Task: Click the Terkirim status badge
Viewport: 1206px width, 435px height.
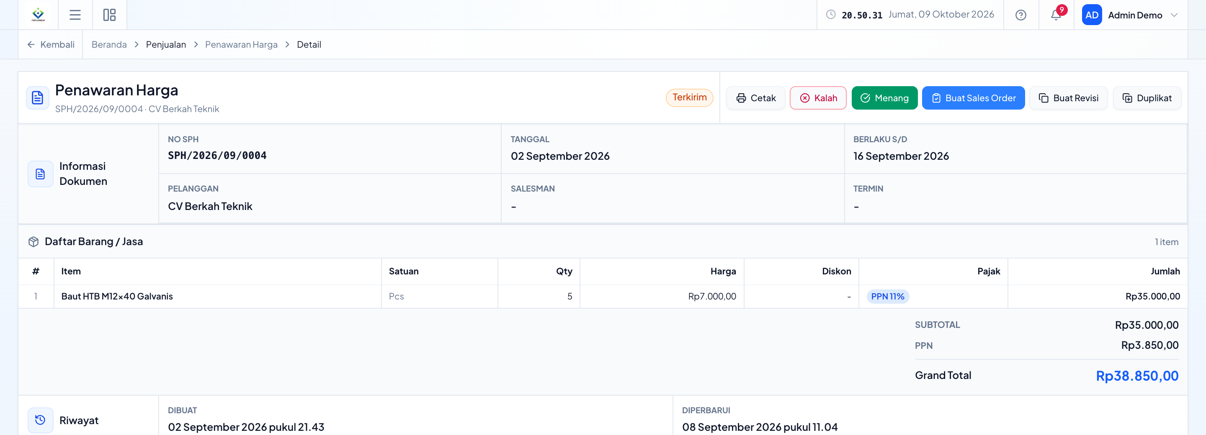Action: pyautogui.click(x=689, y=97)
